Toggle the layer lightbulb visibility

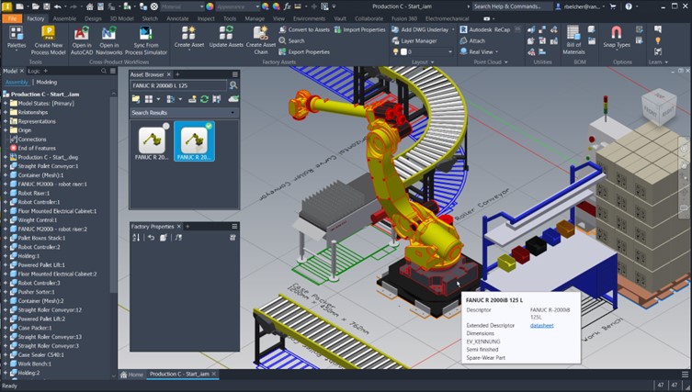click(x=395, y=51)
